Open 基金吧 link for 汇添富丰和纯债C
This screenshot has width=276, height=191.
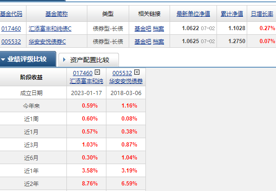[x=143, y=28]
